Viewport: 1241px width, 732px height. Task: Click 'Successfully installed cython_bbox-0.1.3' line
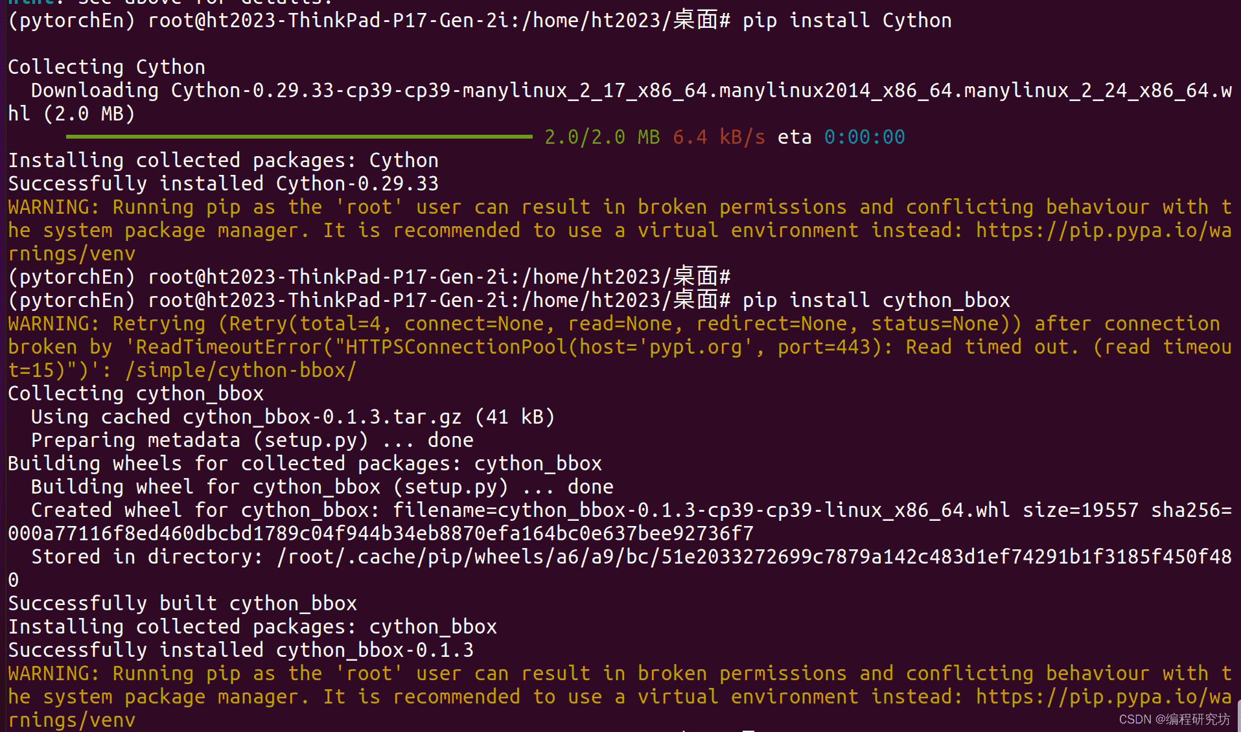[x=241, y=650]
